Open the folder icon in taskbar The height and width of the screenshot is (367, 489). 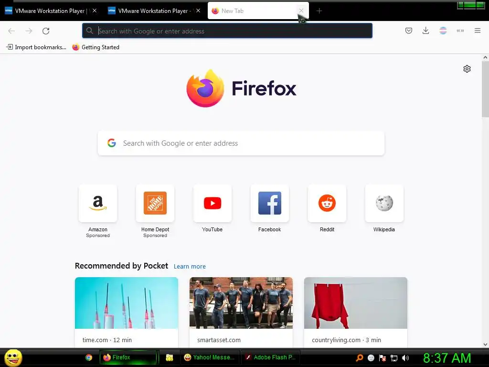pos(170,357)
